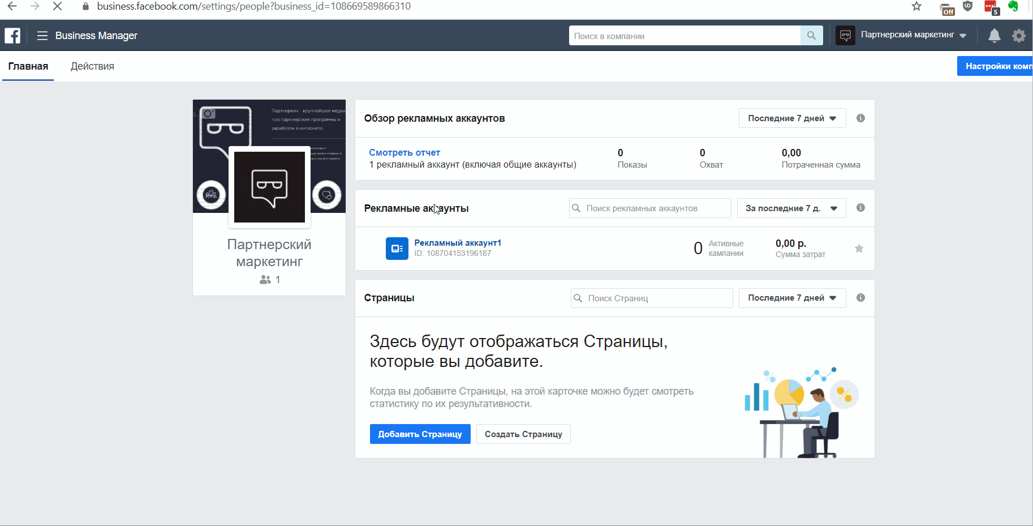Click the Поиск Страниц search field
1033x526 pixels.
[651, 298]
